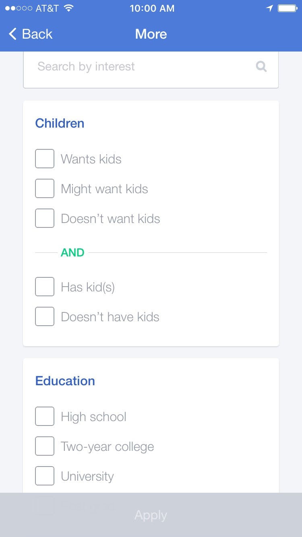Go Back using the Back label
Viewport: 302px width, 537px height.
point(37,34)
